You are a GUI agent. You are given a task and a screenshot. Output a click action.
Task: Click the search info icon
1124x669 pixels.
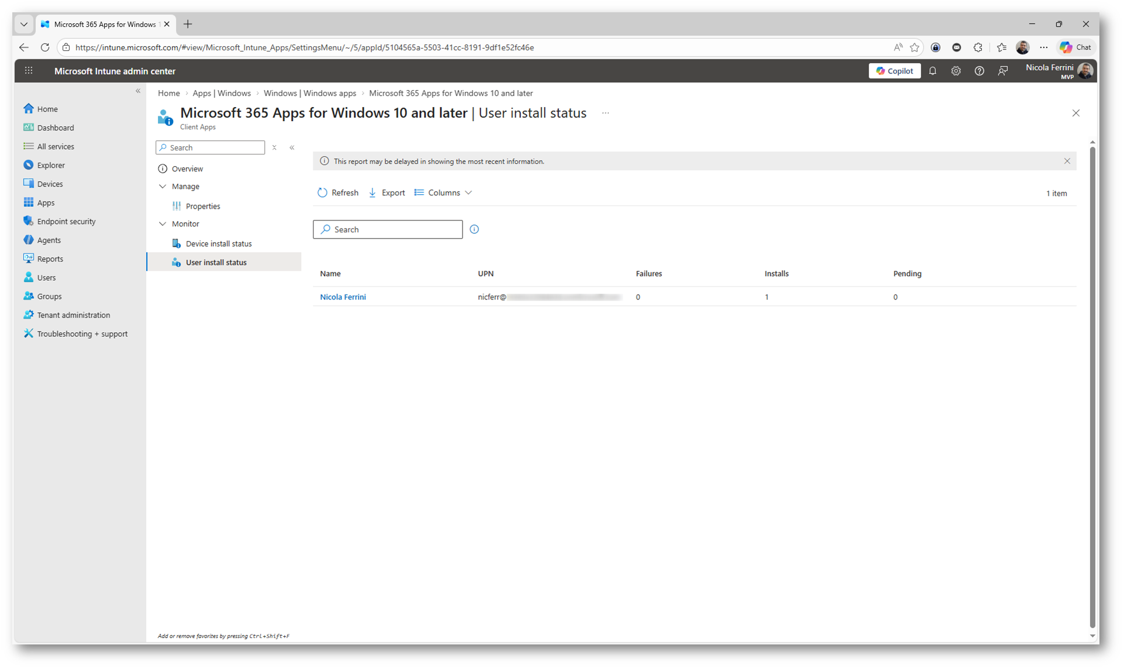(x=474, y=229)
